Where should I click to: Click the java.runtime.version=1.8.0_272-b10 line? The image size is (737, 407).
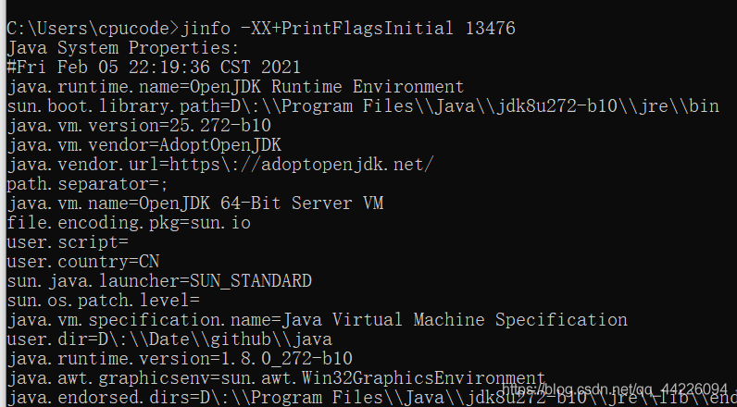coord(179,358)
